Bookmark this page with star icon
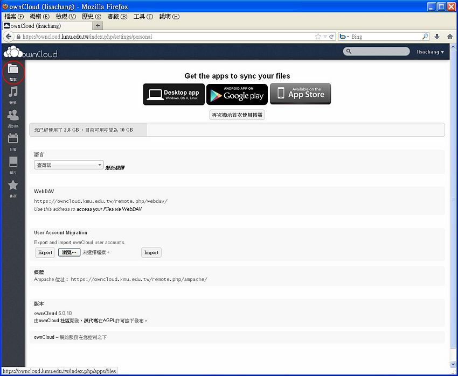 click(x=318, y=37)
